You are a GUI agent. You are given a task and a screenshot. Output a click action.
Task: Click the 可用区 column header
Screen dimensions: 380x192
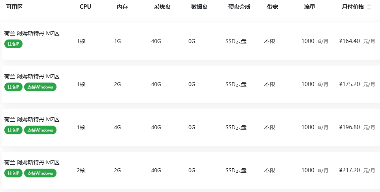(12, 7)
